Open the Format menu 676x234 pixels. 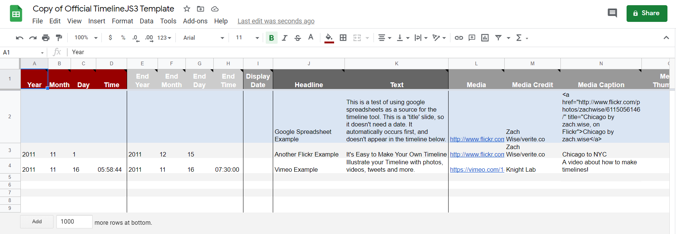(x=123, y=21)
